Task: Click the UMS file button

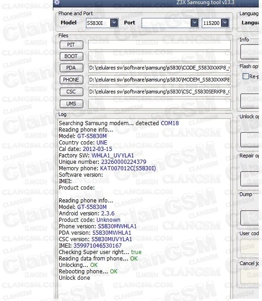Action: pos(71,104)
